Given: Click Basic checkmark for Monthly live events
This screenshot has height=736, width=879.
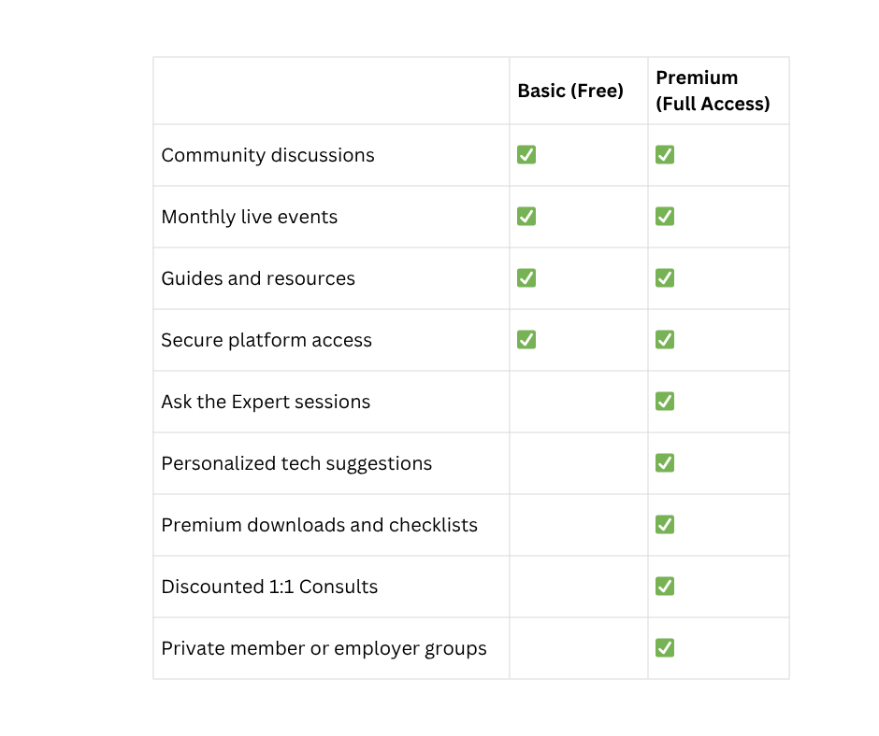Looking at the screenshot, I should tap(526, 216).
